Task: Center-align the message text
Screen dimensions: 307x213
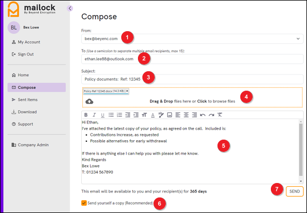Action: (186, 115)
